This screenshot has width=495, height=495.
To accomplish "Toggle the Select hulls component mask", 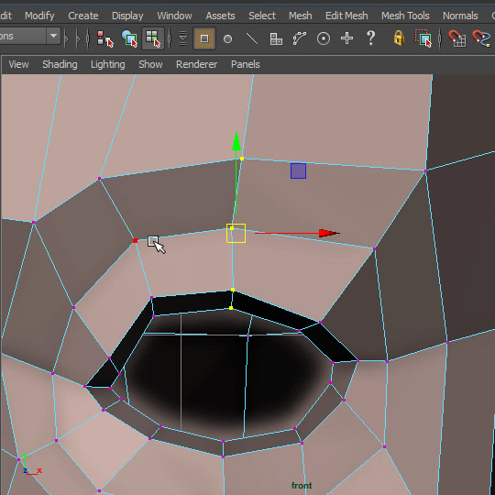I will pos(299,38).
